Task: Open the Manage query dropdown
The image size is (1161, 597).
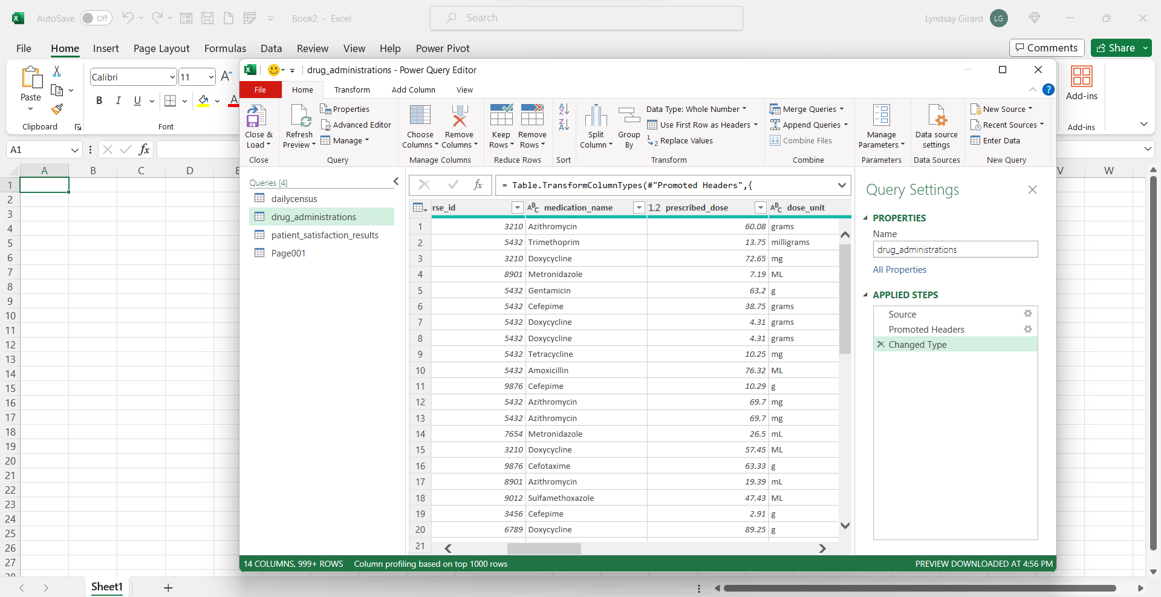Action: [x=345, y=140]
